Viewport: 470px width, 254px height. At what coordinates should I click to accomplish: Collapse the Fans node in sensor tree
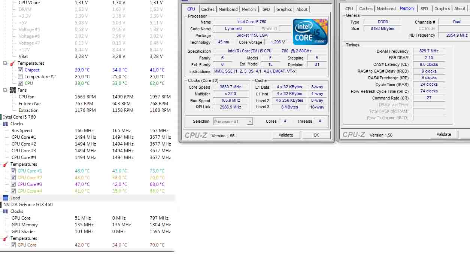click(5, 90)
